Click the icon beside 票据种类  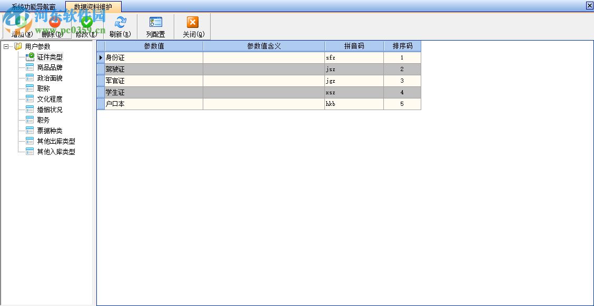tap(30, 131)
